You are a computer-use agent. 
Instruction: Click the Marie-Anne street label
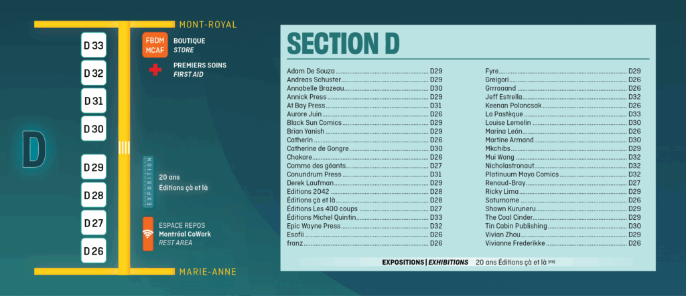click(x=208, y=271)
